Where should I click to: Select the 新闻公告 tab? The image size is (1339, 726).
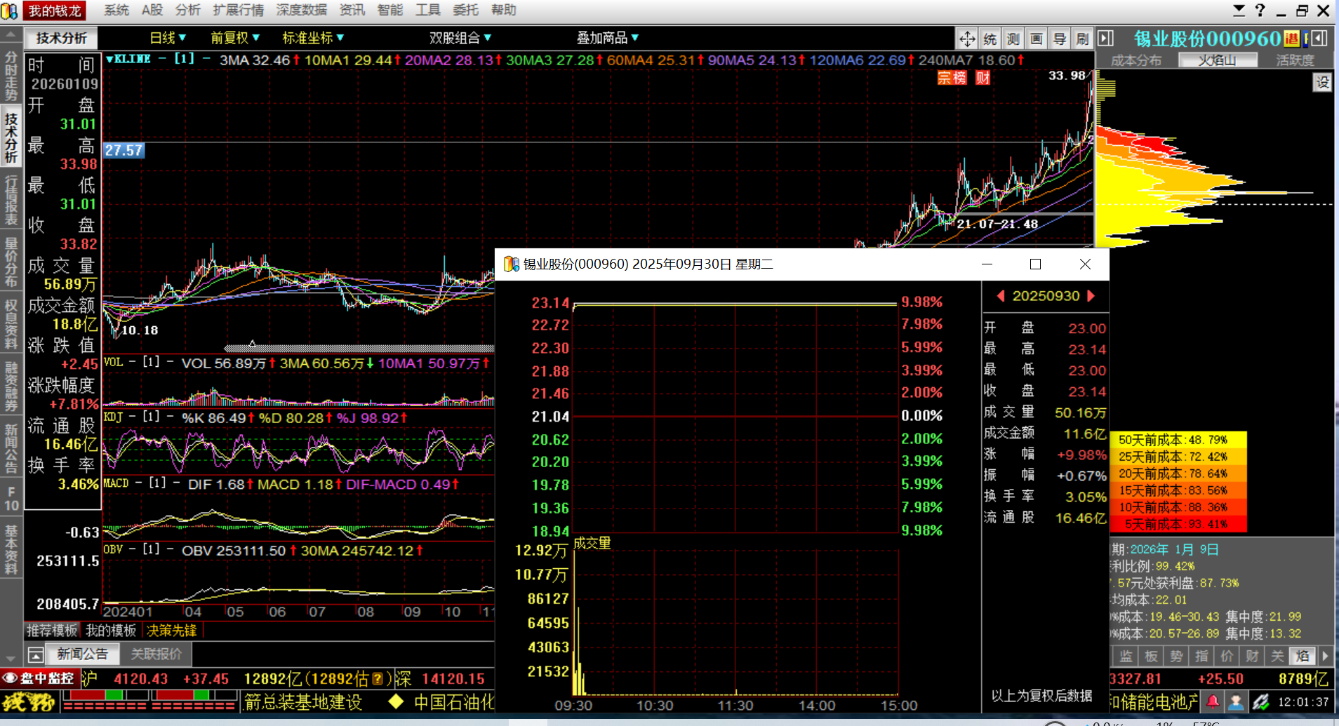click(82, 654)
